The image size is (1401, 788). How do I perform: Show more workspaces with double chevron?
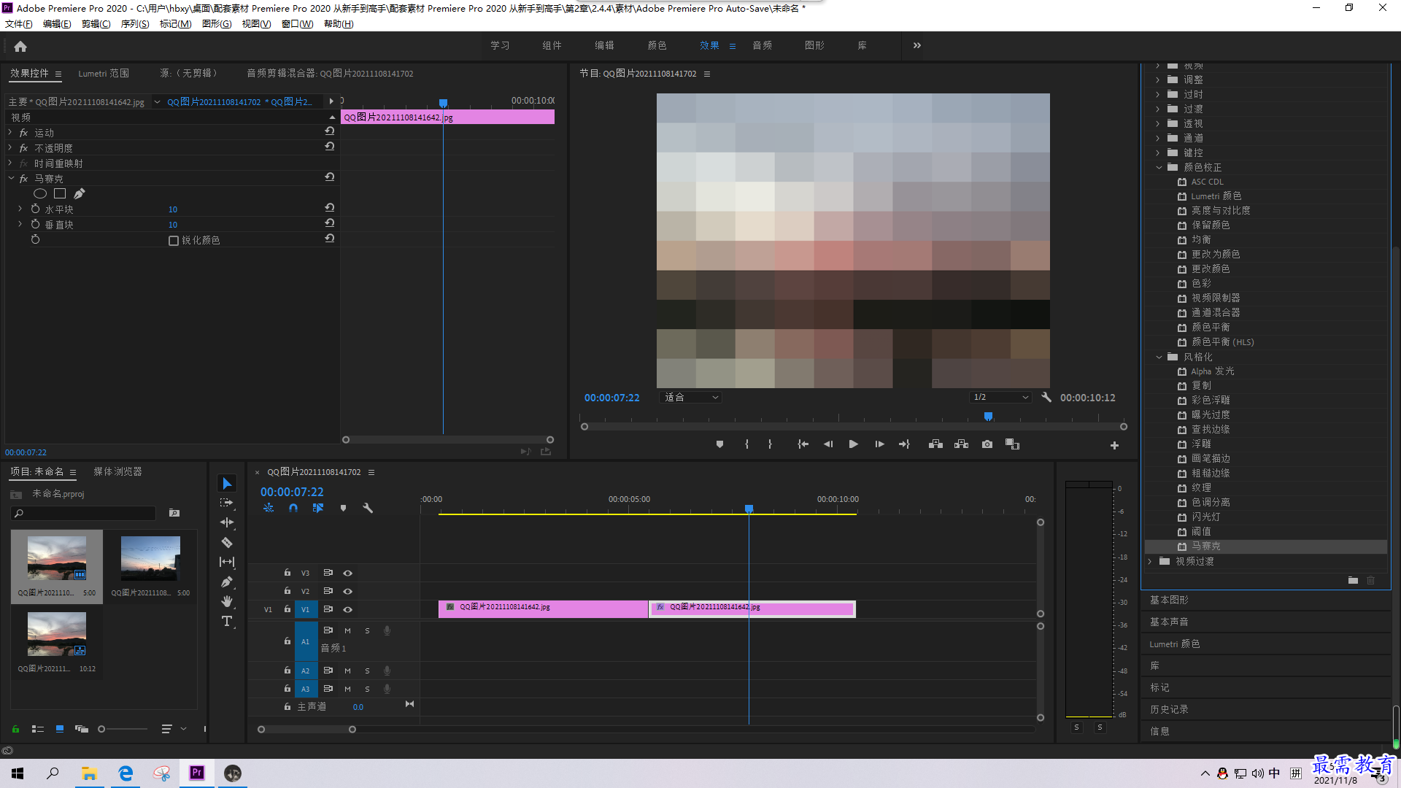coord(917,45)
